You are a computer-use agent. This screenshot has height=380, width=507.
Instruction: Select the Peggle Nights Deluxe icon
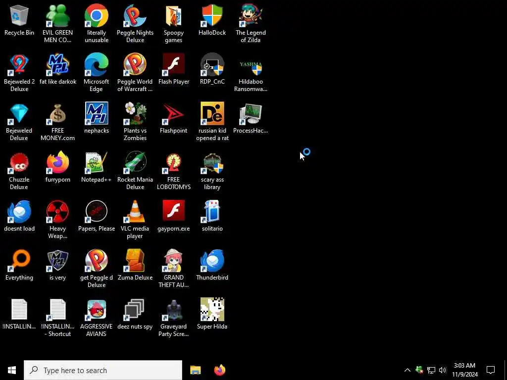pos(135,15)
